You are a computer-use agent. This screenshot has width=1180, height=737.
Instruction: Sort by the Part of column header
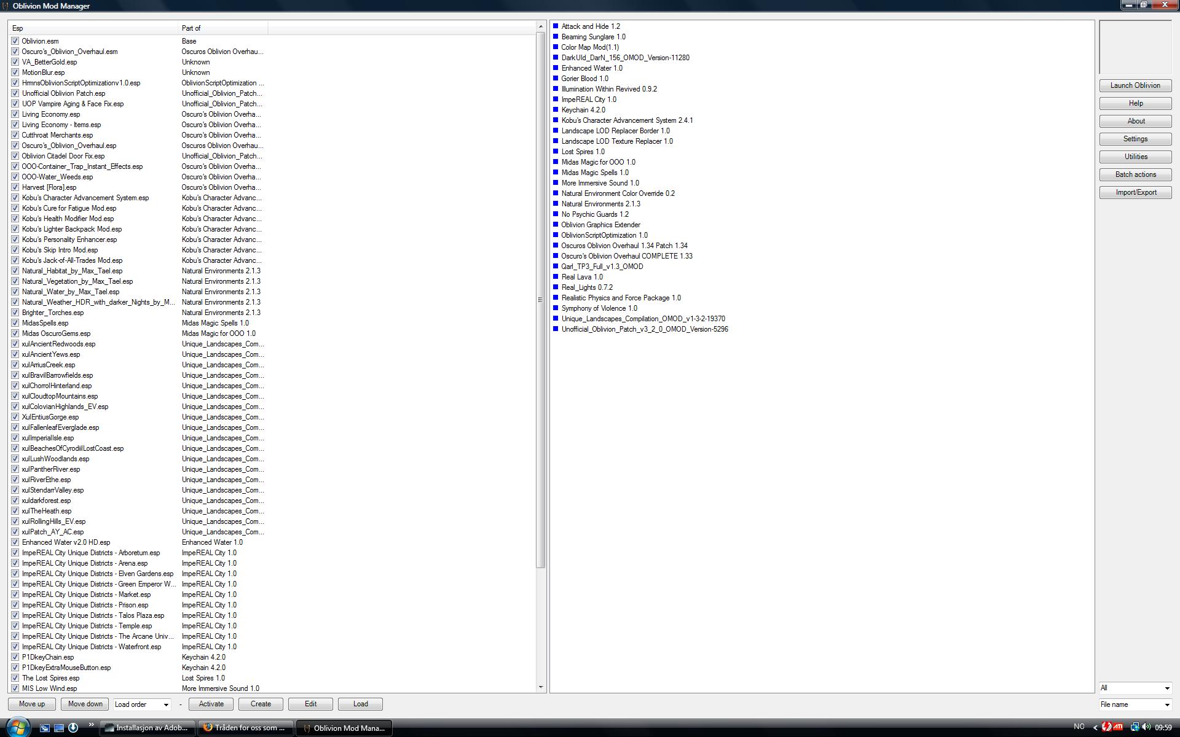tap(222, 28)
